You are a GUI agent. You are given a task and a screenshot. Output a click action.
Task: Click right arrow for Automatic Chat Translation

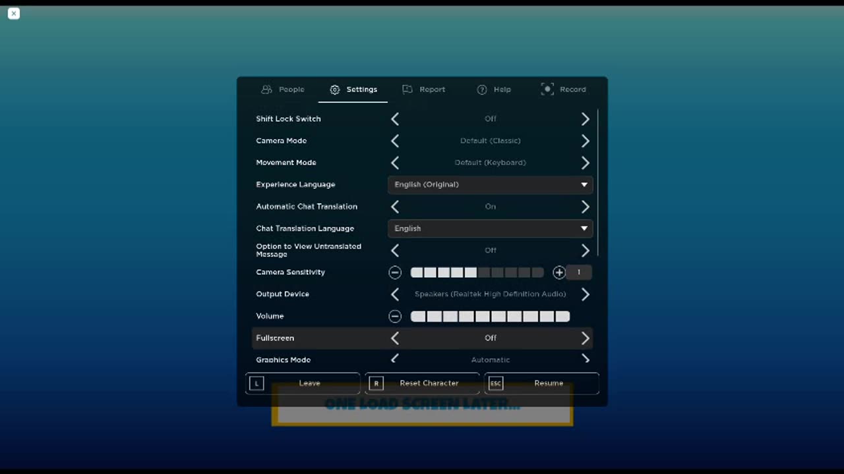(x=585, y=207)
